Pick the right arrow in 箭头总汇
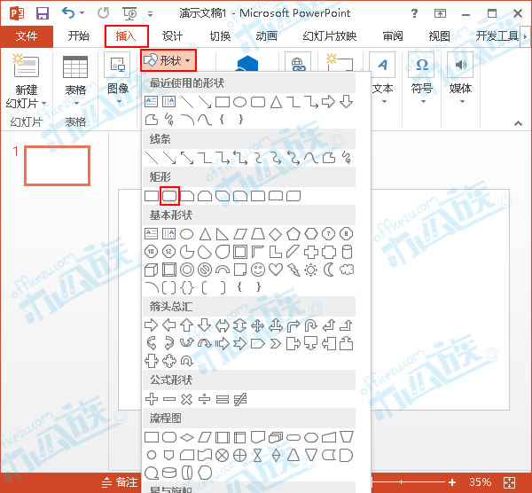 (152, 325)
